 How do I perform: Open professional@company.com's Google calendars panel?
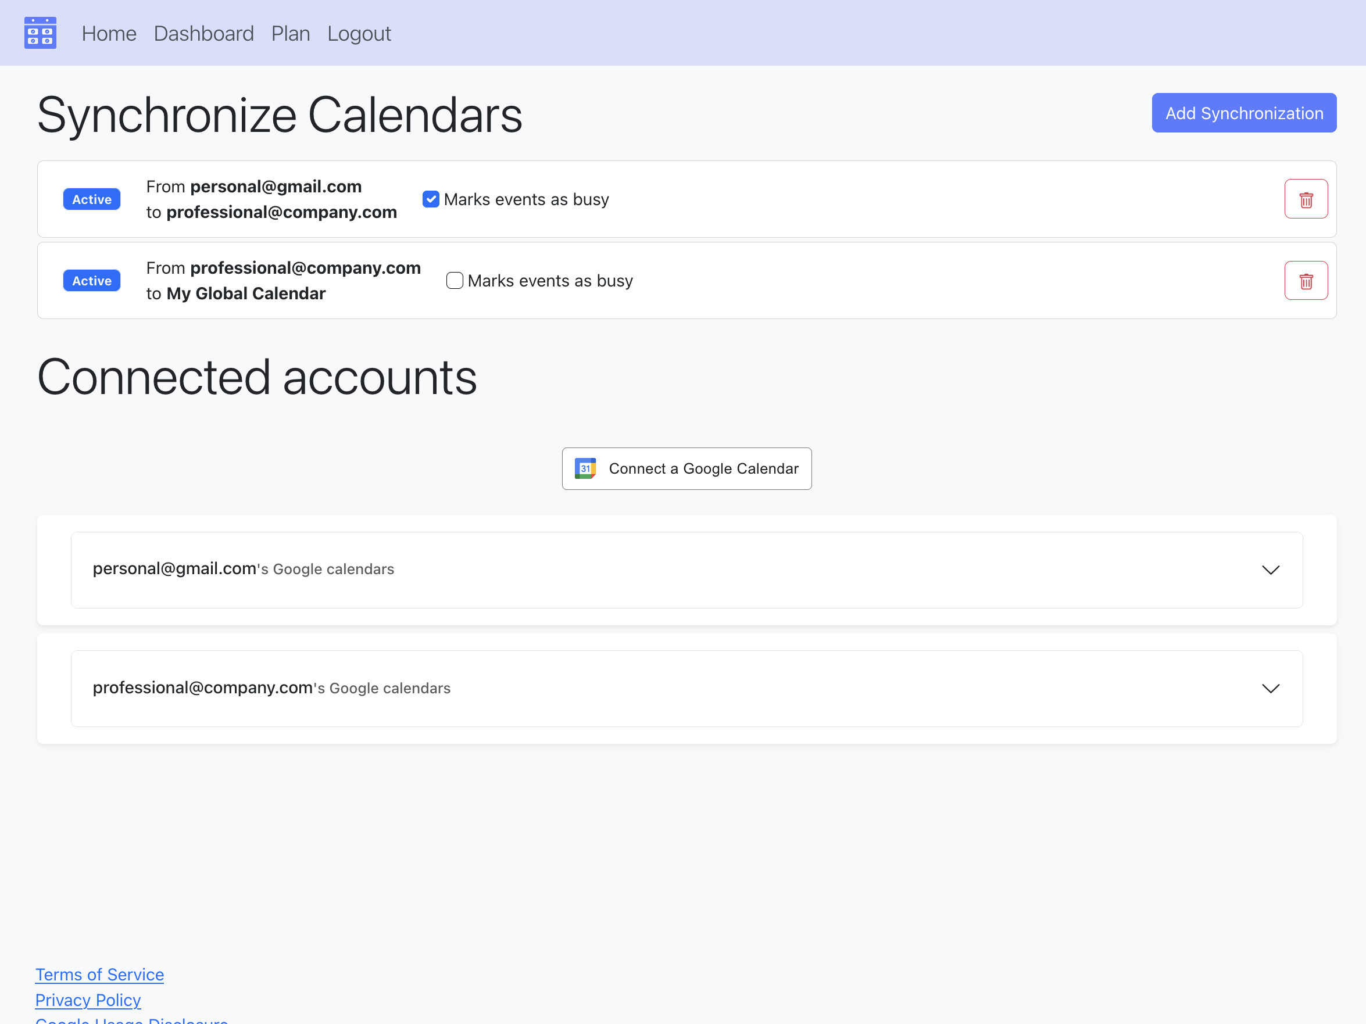click(271, 688)
